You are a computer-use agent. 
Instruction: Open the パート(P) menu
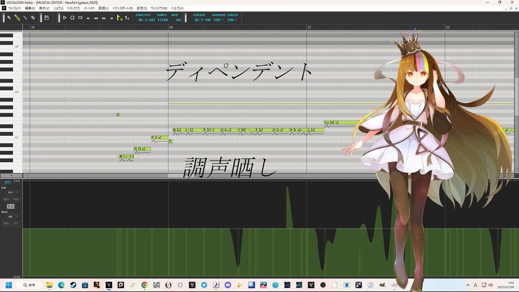89,8
